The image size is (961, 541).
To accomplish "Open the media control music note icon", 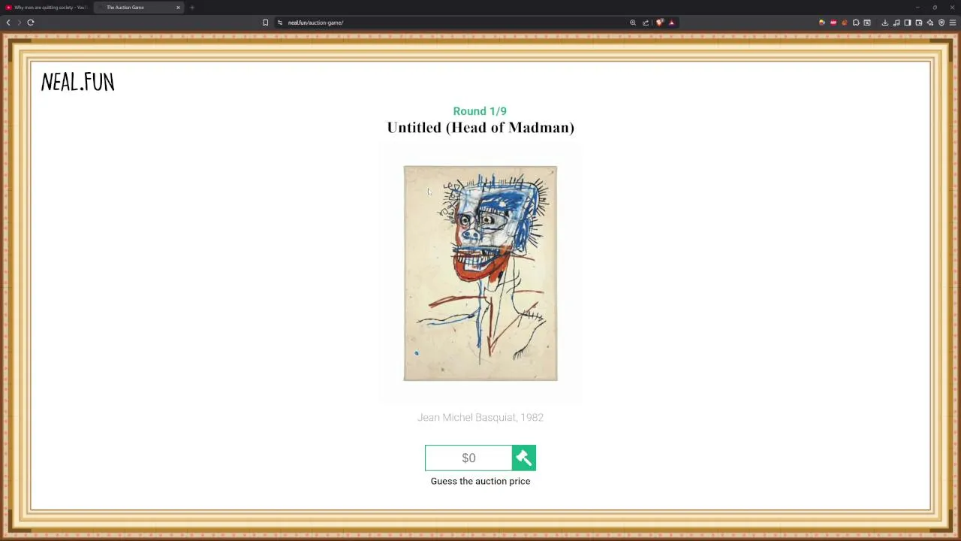I will click(896, 23).
